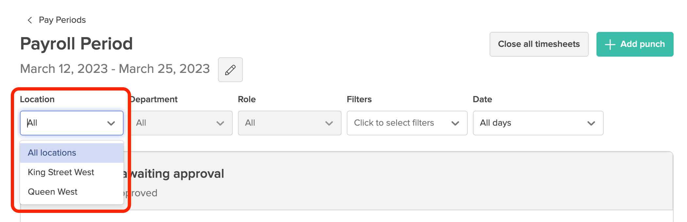The width and height of the screenshot is (687, 222).
Task: Click the Filters dropdown chevron arrow
Action: (455, 123)
